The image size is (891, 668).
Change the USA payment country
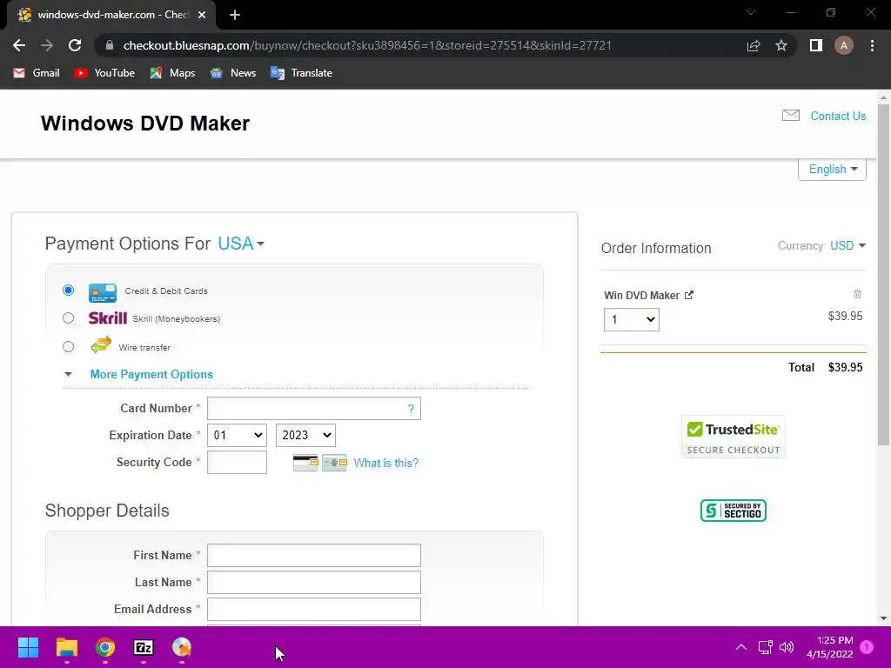pos(241,244)
